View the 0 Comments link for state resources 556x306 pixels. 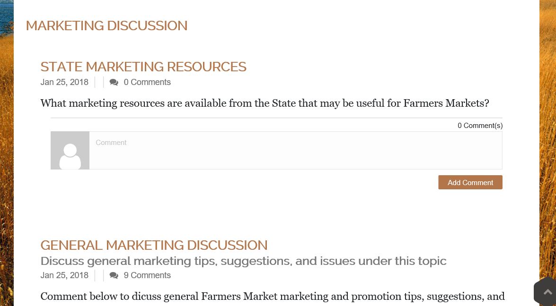click(147, 82)
